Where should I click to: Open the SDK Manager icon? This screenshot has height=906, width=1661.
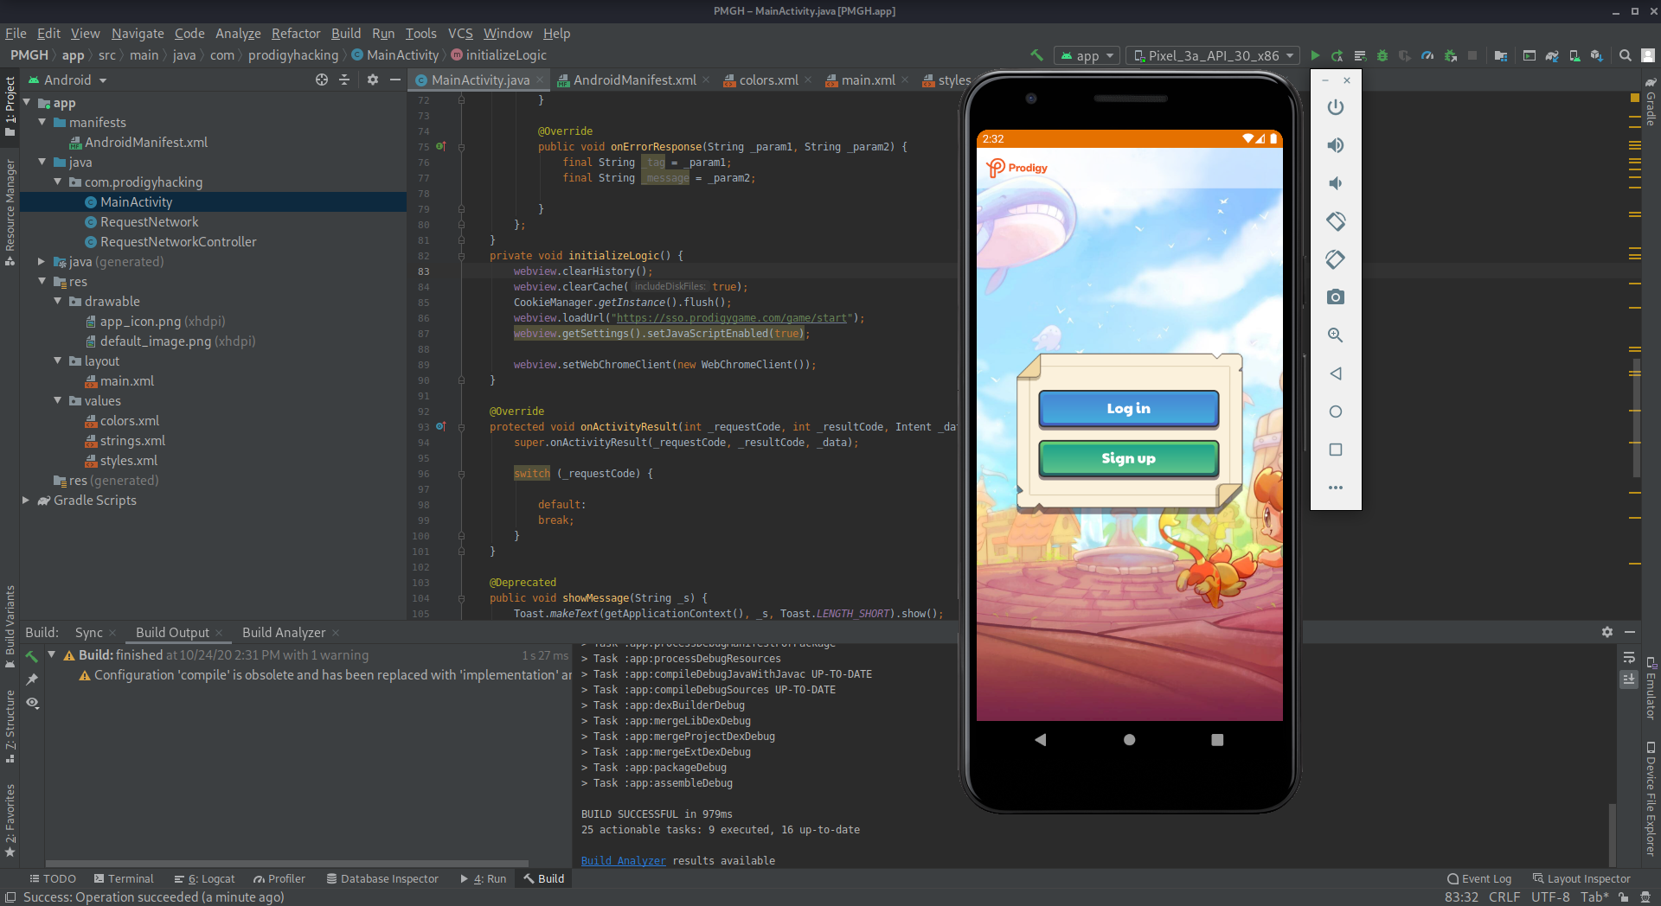pos(1599,54)
